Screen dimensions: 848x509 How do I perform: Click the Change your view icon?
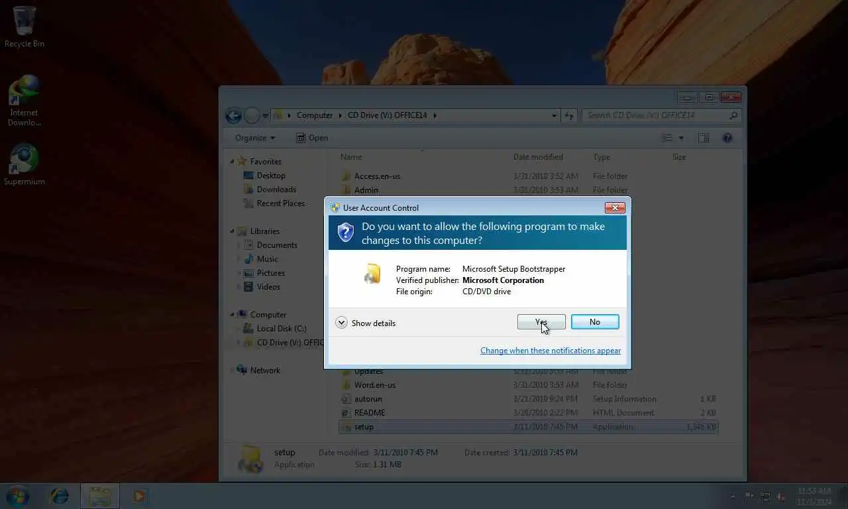[x=668, y=138]
